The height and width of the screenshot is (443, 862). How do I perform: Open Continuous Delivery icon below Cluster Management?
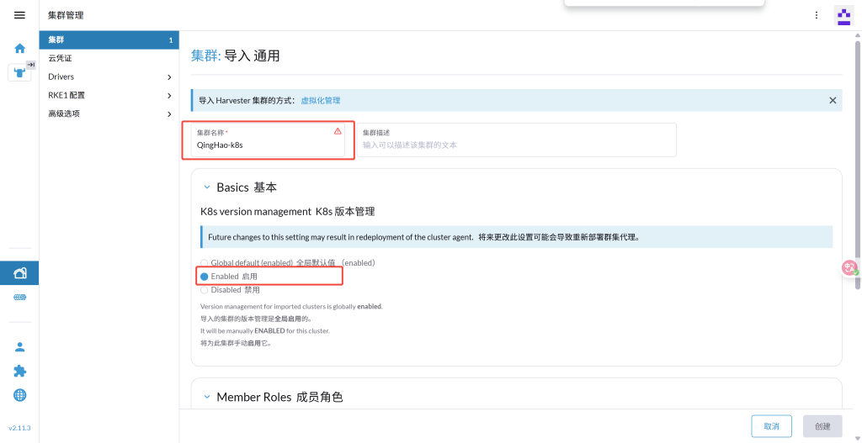(19, 298)
